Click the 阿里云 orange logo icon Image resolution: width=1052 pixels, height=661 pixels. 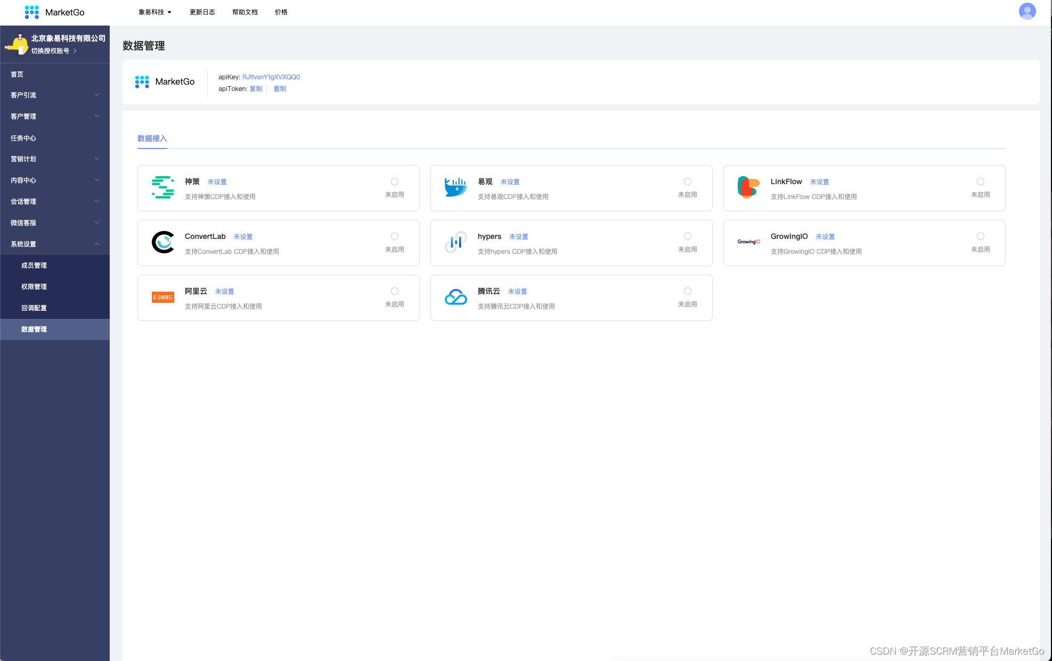tap(163, 298)
